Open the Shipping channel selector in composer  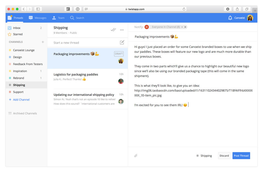click(204, 156)
